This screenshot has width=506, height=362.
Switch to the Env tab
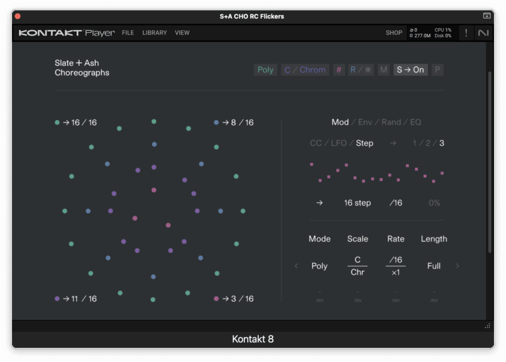point(365,122)
